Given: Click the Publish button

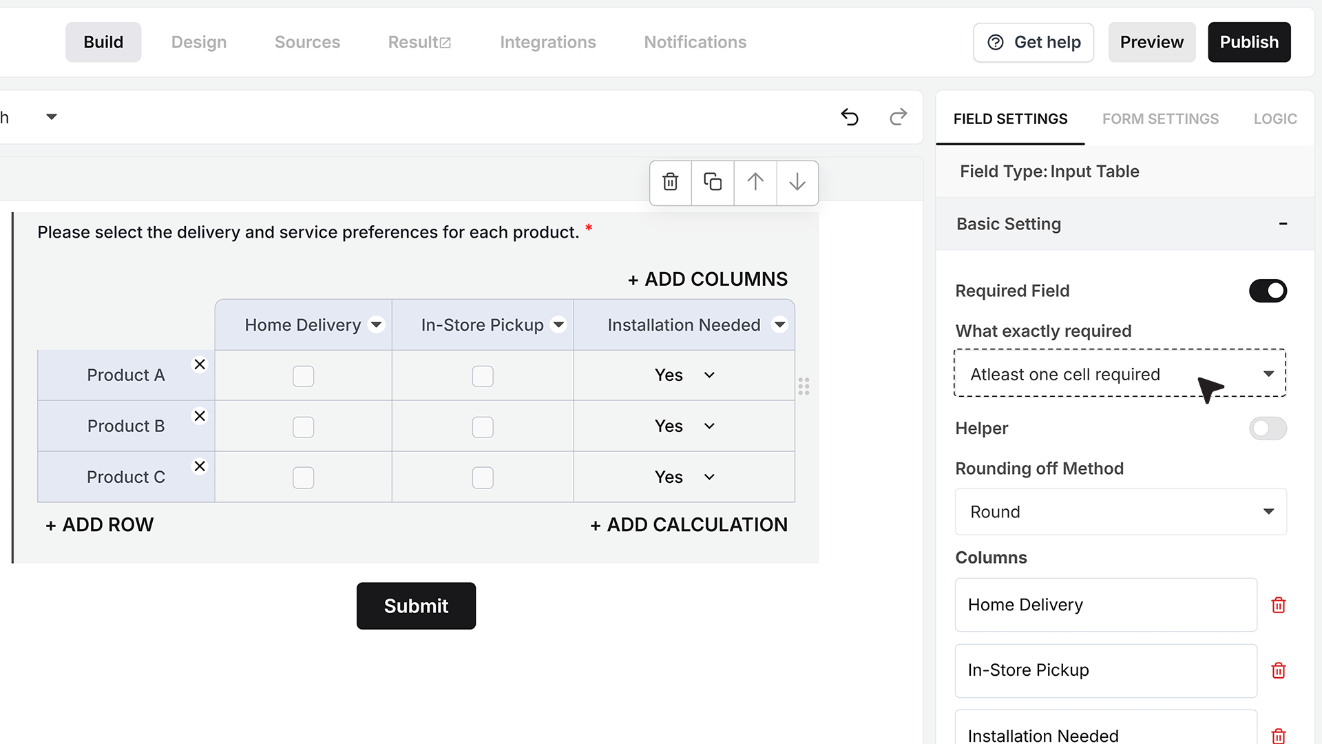Looking at the screenshot, I should click(x=1249, y=42).
